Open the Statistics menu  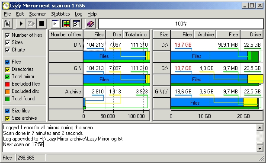pos(61,14)
